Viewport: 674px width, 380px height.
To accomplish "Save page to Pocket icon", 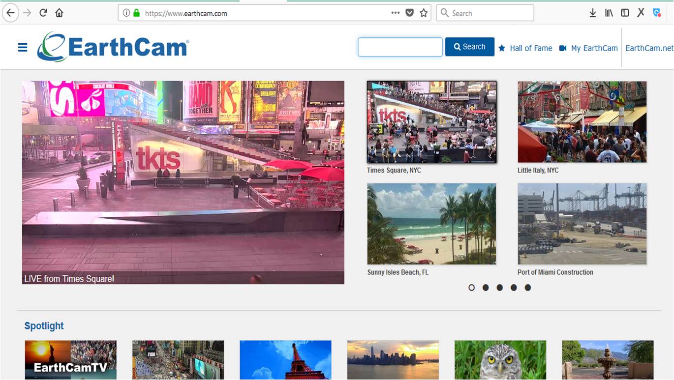I will [x=409, y=13].
